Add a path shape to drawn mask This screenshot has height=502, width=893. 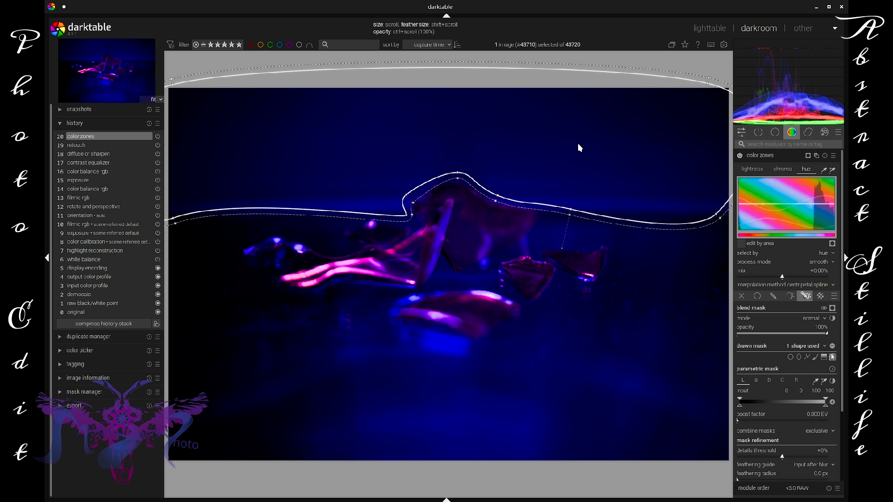[x=807, y=357]
